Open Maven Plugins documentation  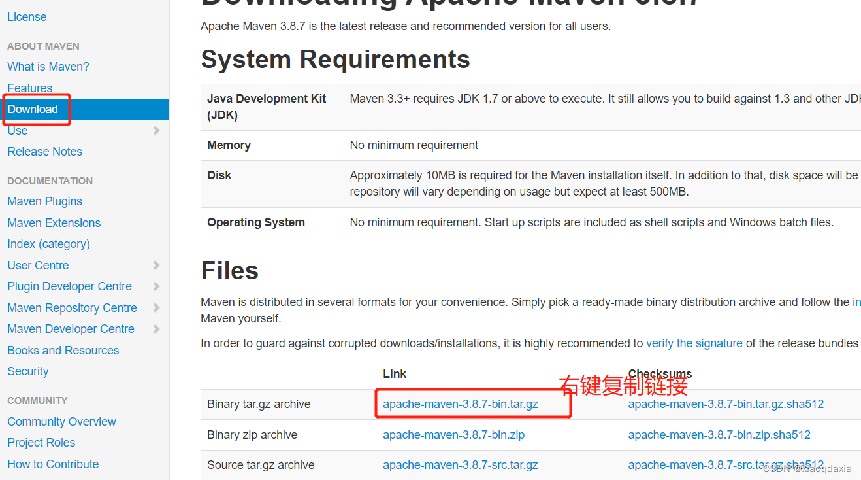pyautogui.click(x=45, y=201)
